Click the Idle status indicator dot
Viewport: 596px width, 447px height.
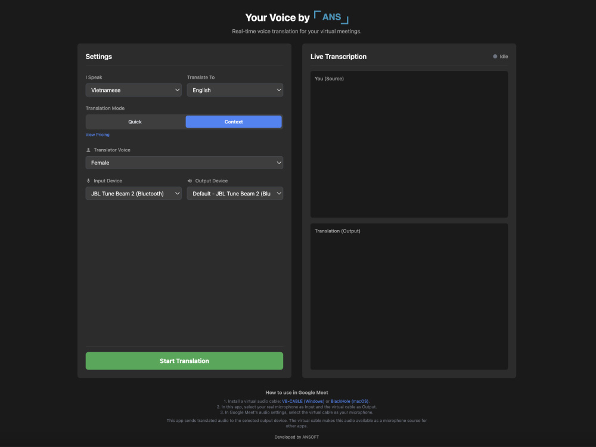pyautogui.click(x=495, y=56)
